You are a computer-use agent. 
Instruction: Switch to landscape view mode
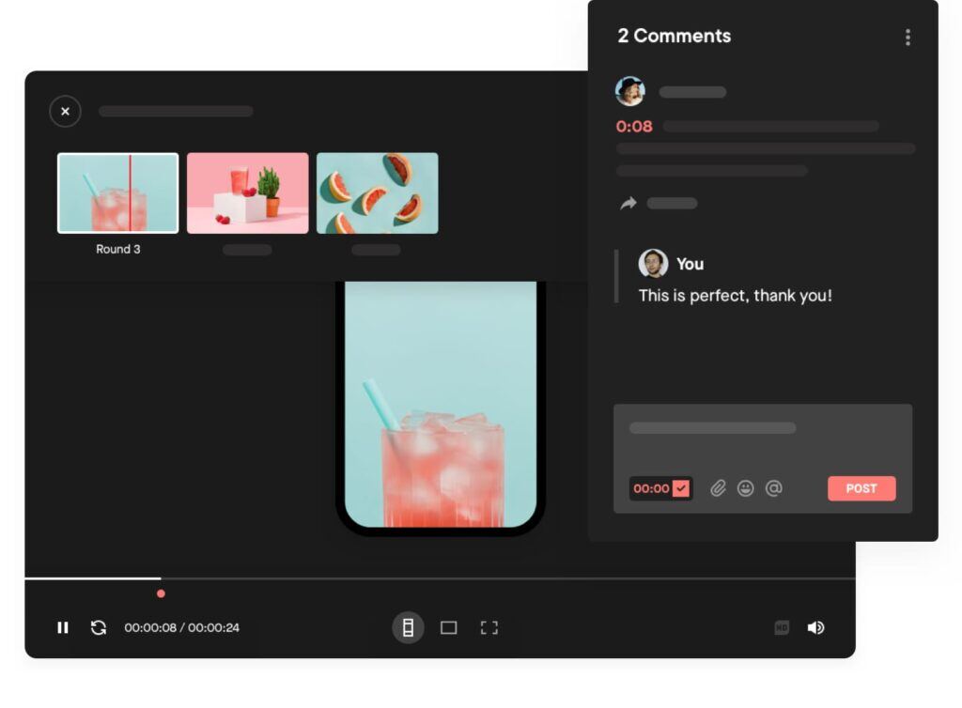point(449,627)
